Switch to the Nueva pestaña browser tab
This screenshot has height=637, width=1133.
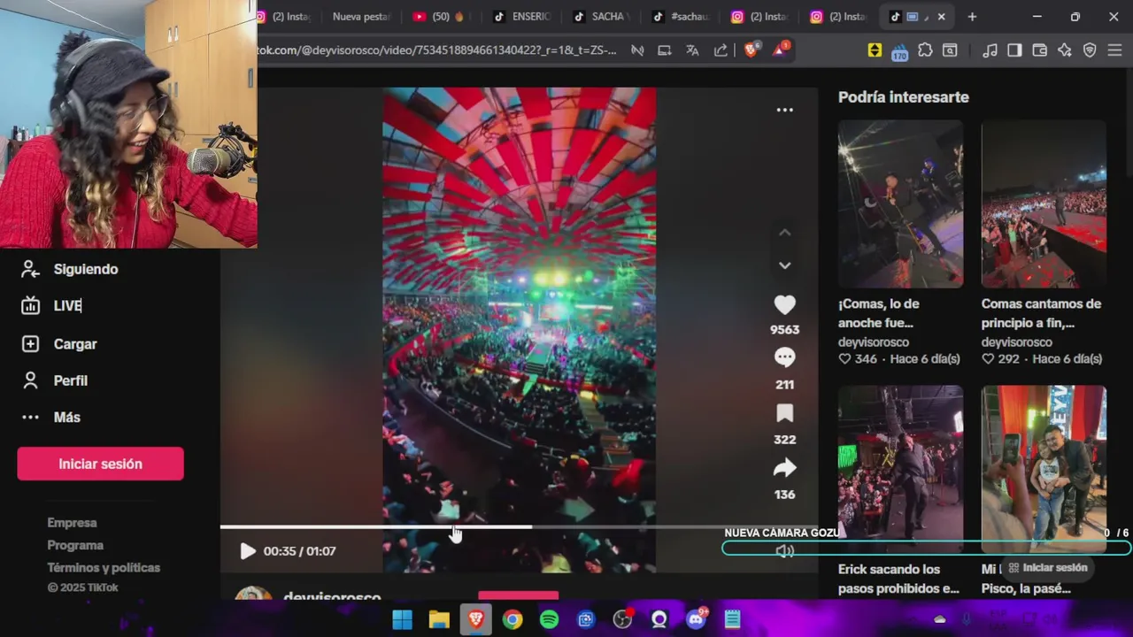tap(360, 17)
